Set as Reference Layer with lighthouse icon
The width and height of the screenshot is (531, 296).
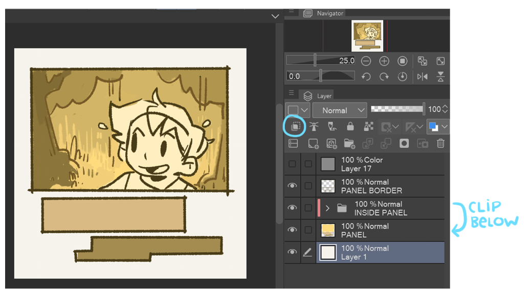click(314, 127)
